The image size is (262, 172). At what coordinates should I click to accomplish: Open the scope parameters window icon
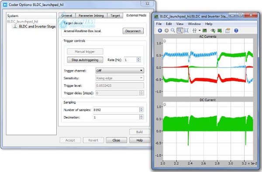tap(228, 31)
